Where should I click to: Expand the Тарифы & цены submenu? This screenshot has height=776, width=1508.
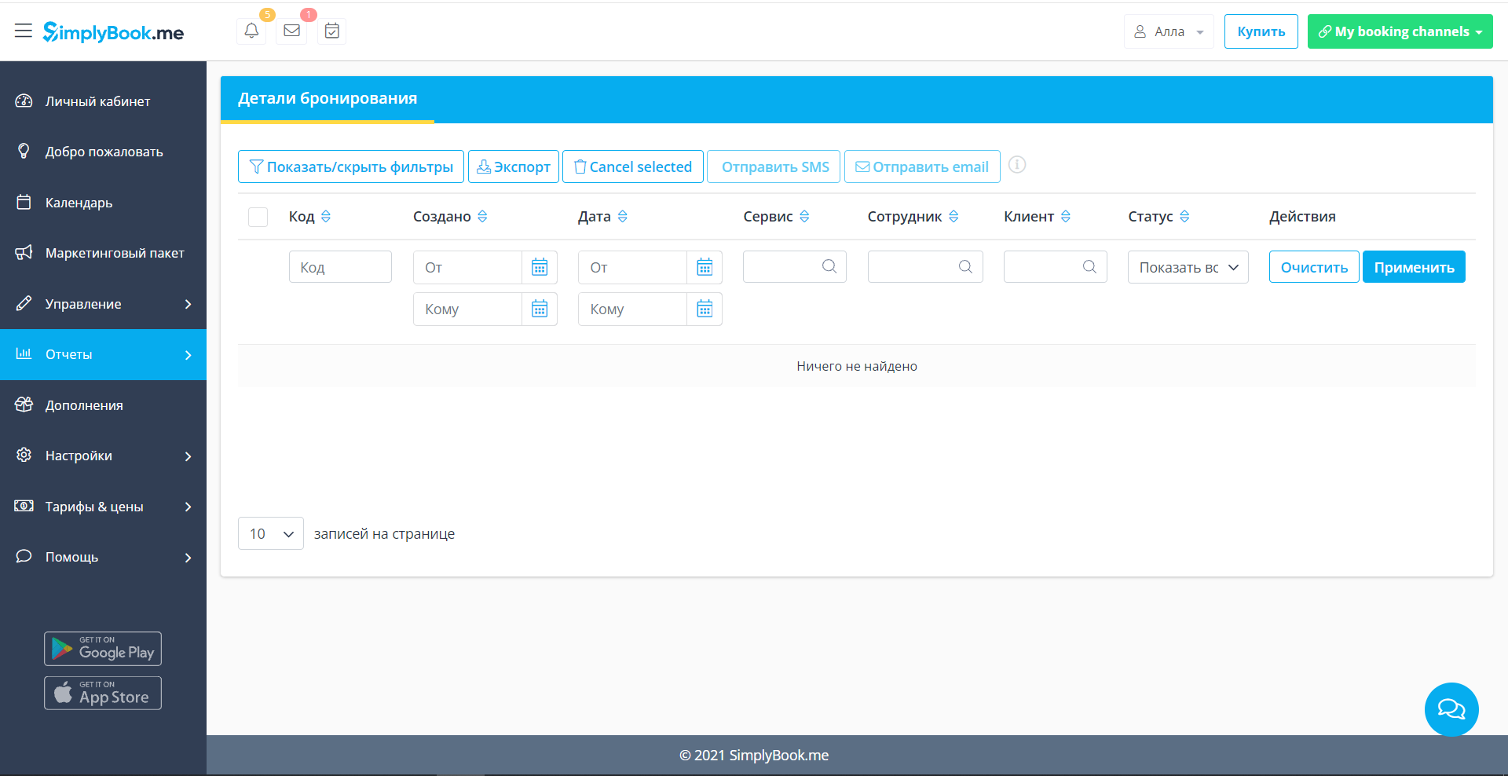[188, 507]
